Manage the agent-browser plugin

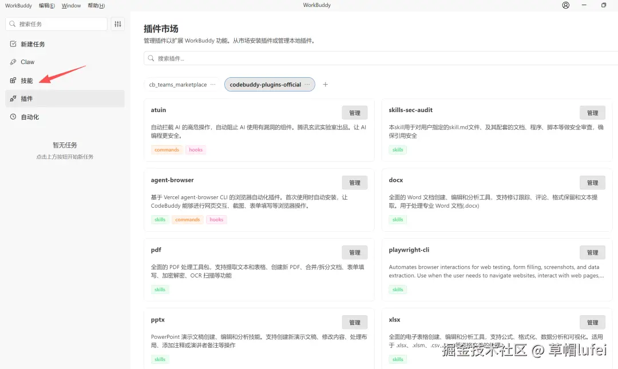(355, 182)
